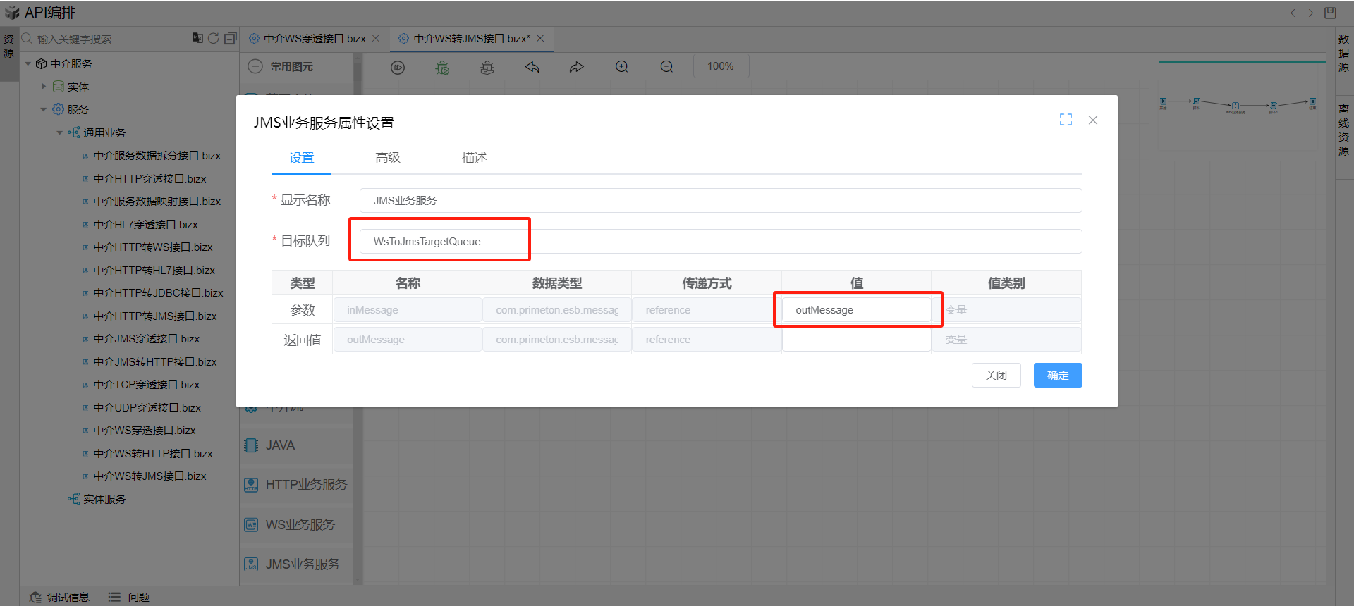Switch to the 高级 tab
The width and height of the screenshot is (1354, 606).
point(387,158)
